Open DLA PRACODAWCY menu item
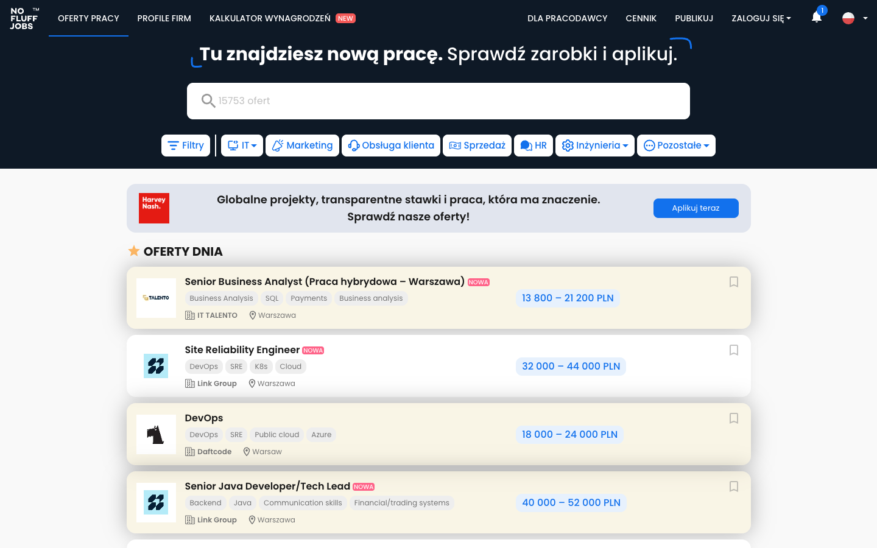Screen dimensions: 877x548 tap(568, 18)
